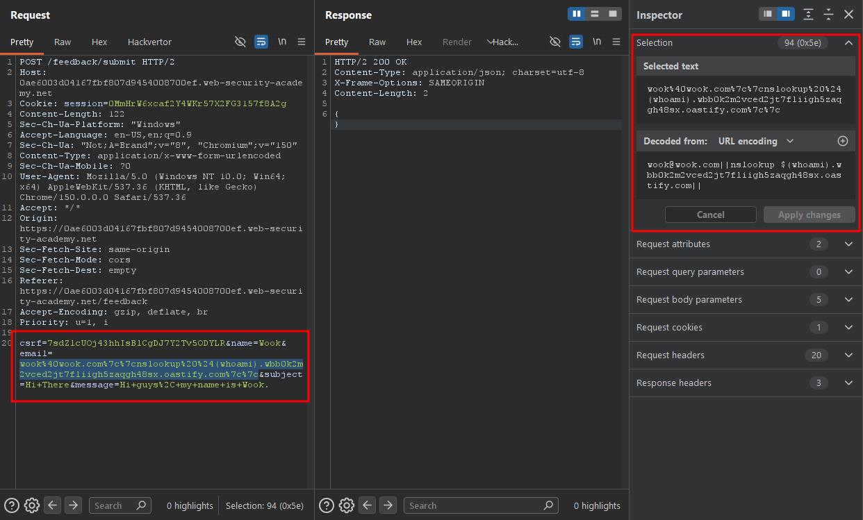Open the URL encoding dropdown
Screen dimensions: 863x520
coord(755,141)
